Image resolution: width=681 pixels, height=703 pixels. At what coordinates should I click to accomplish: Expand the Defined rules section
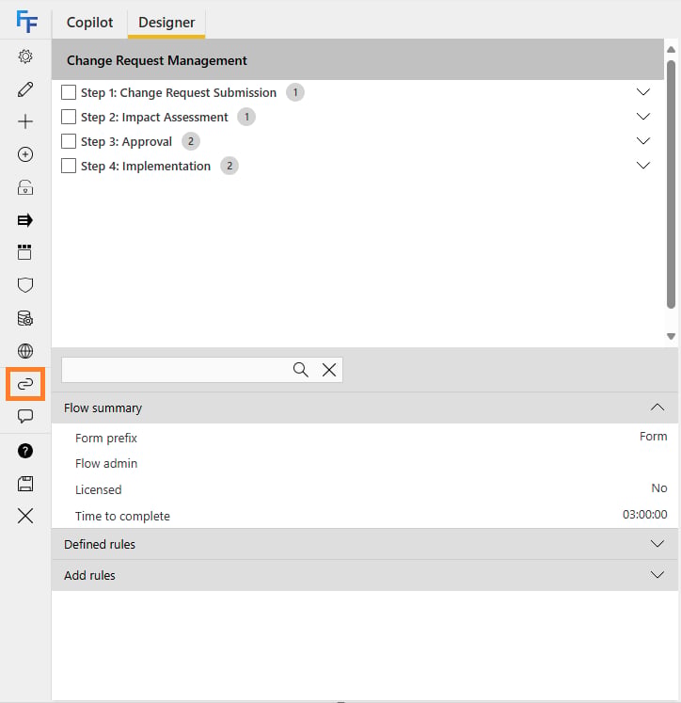(x=657, y=544)
